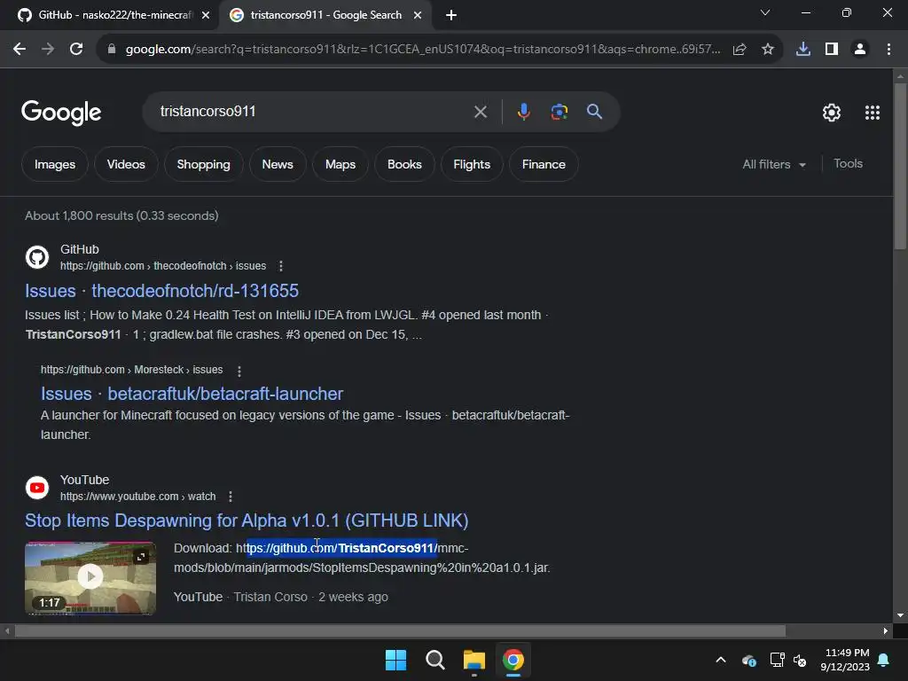Show hidden system tray icons
The image size is (908, 681).
[720, 660]
